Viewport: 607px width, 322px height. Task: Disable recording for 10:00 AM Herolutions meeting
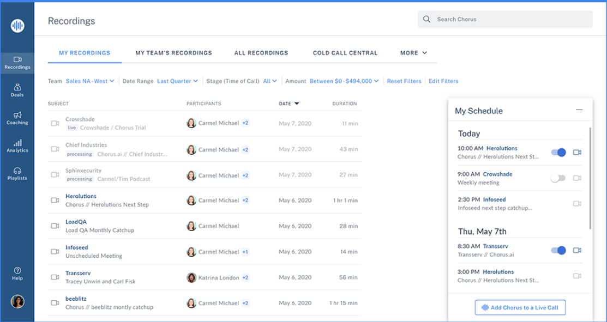(558, 153)
